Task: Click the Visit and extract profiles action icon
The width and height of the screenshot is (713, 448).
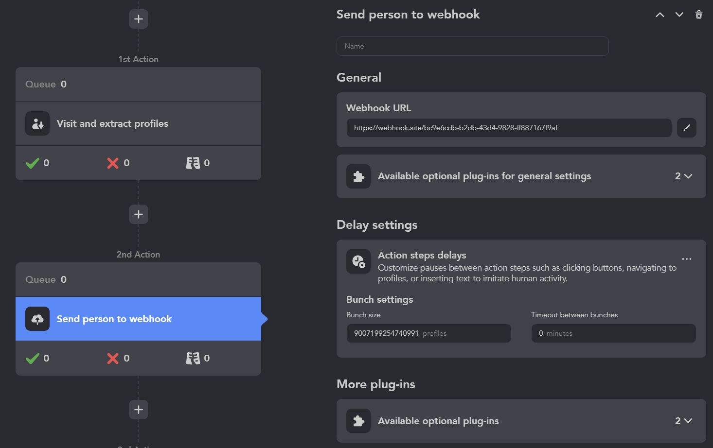Action: click(x=37, y=123)
